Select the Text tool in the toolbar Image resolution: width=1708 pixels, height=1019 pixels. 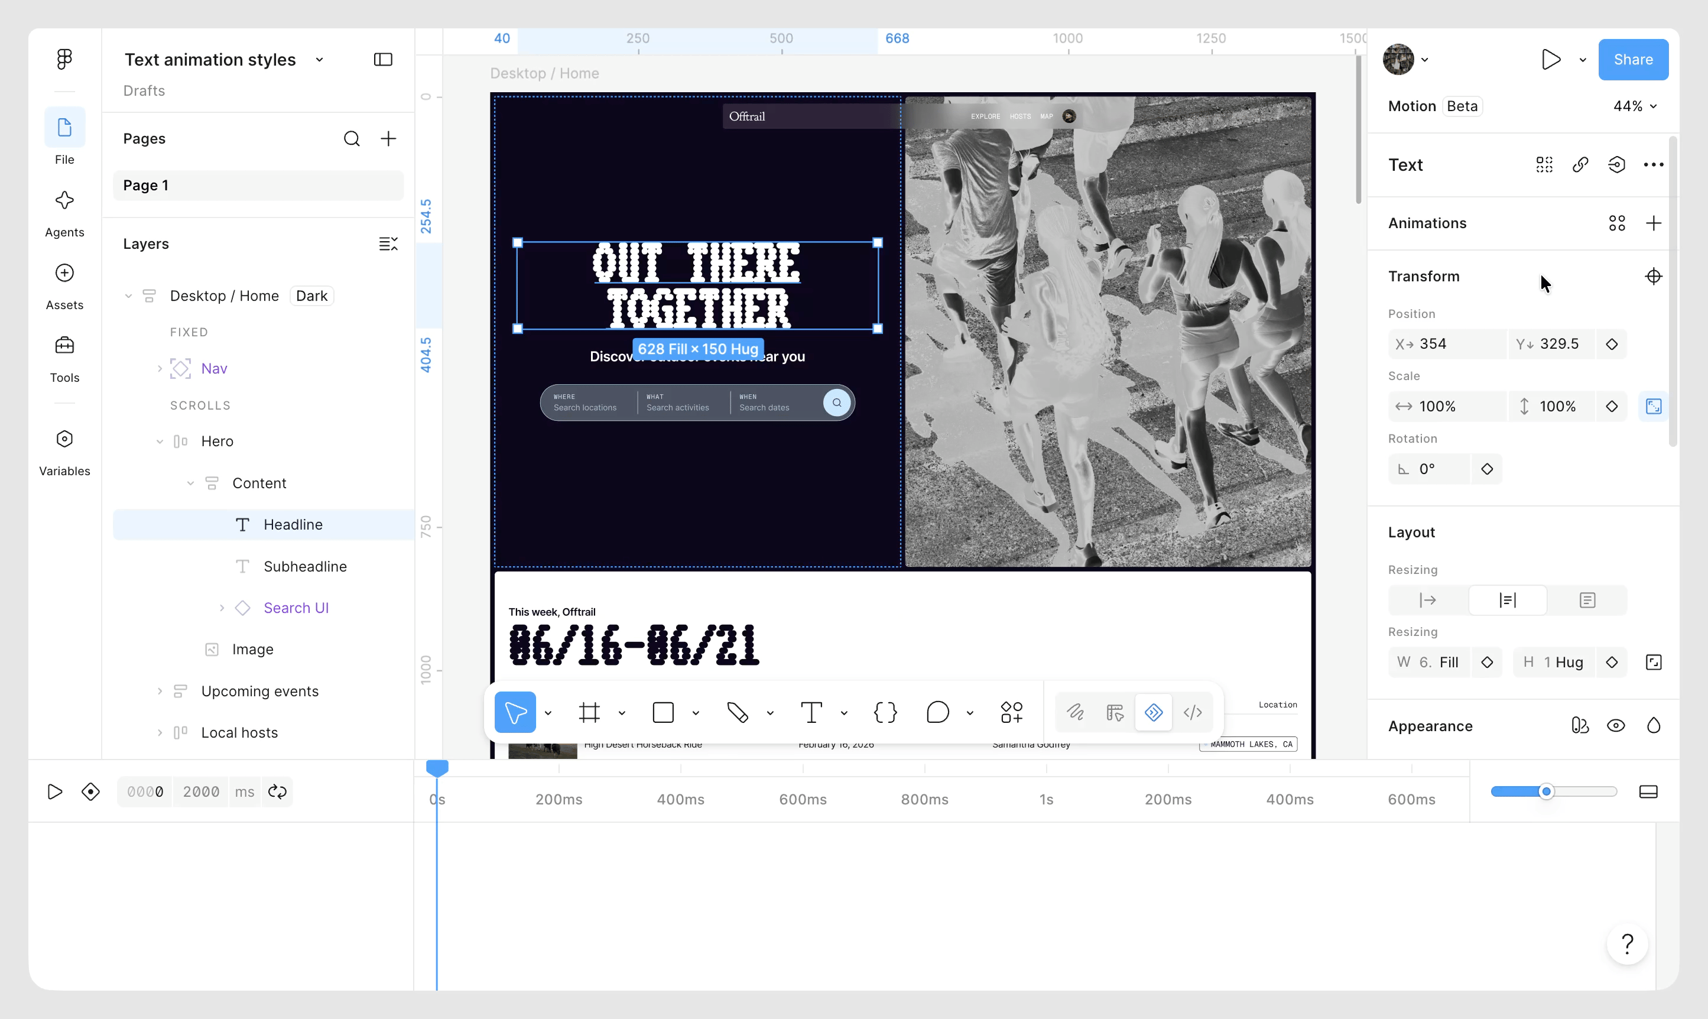[x=811, y=712]
